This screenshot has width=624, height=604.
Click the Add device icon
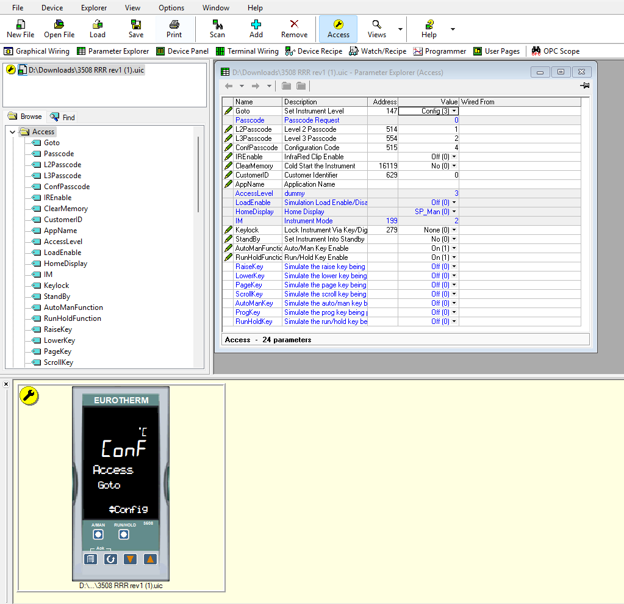pos(256,29)
